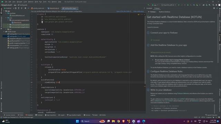
Task: Open Brave browser from taskbar
Action: click(124, 121)
